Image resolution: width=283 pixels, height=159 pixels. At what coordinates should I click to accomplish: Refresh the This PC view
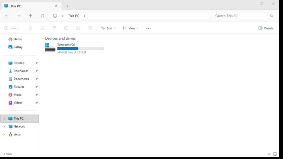point(42,16)
